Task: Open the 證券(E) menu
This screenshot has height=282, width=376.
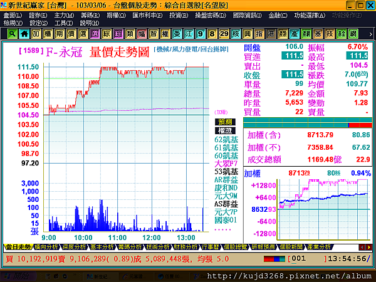Action: (38, 15)
